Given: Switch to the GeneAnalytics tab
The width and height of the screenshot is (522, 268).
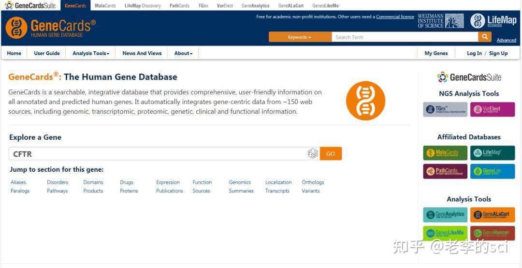Looking at the screenshot, I should point(255,6).
